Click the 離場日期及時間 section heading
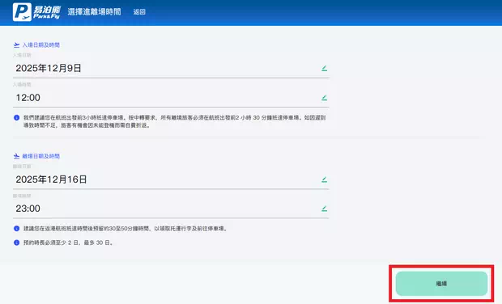This screenshot has width=502, height=304. pyautogui.click(x=41, y=156)
